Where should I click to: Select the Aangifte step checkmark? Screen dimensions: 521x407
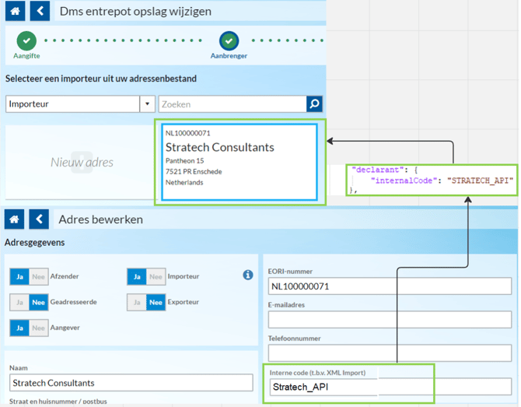(26, 40)
